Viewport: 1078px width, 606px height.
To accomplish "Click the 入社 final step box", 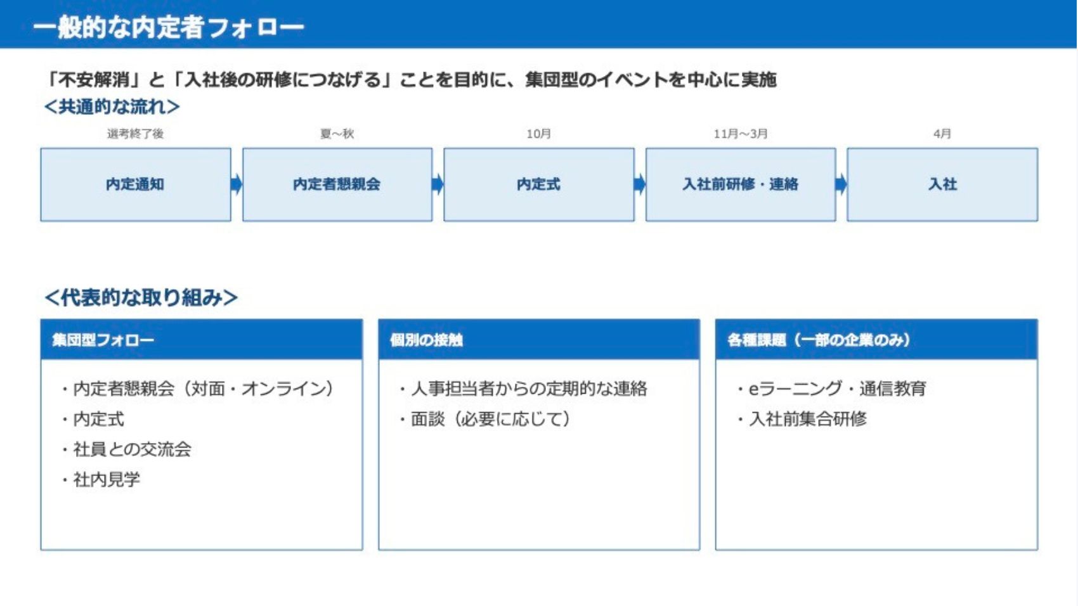I will (x=942, y=184).
